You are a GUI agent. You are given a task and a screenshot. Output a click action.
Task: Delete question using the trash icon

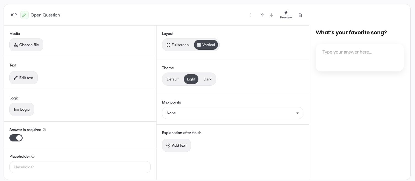coord(300,15)
